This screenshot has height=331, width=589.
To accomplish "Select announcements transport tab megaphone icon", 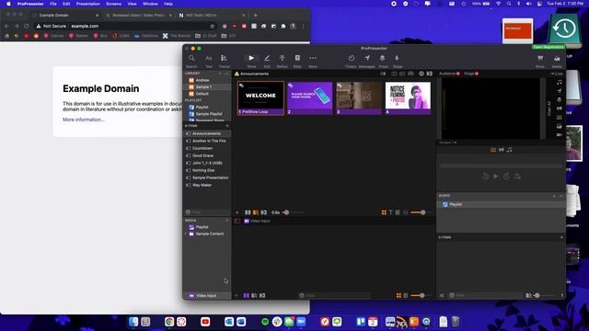I will [501, 150].
